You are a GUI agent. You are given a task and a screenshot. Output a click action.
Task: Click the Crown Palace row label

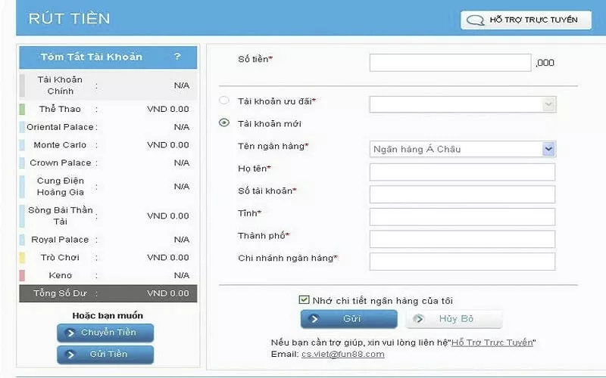(x=61, y=163)
